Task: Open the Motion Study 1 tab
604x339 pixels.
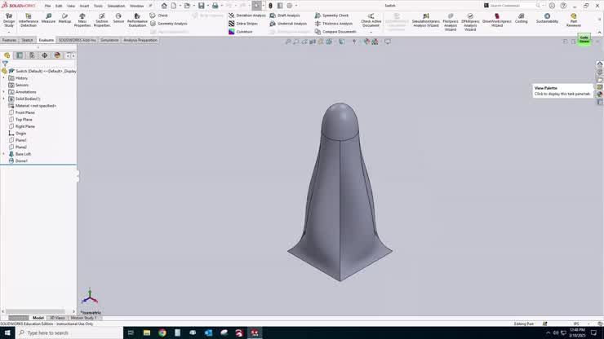Action: point(83,318)
